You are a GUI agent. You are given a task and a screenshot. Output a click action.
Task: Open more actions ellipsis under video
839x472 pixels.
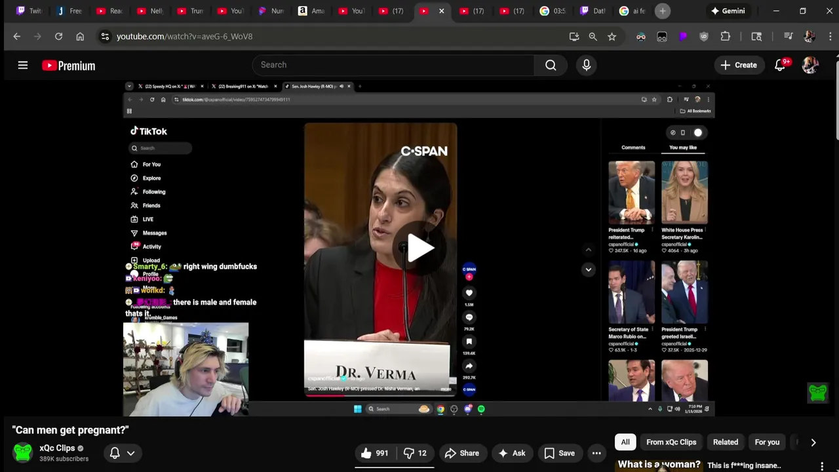pos(596,453)
